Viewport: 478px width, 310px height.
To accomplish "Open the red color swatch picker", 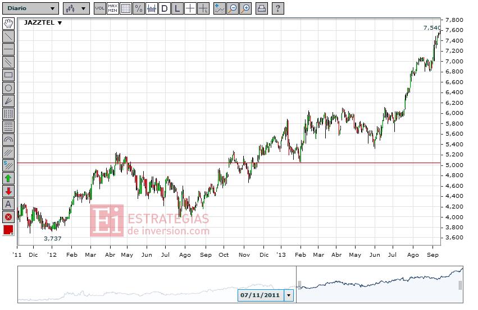I will pyautogui.click(x=8, y=230).
